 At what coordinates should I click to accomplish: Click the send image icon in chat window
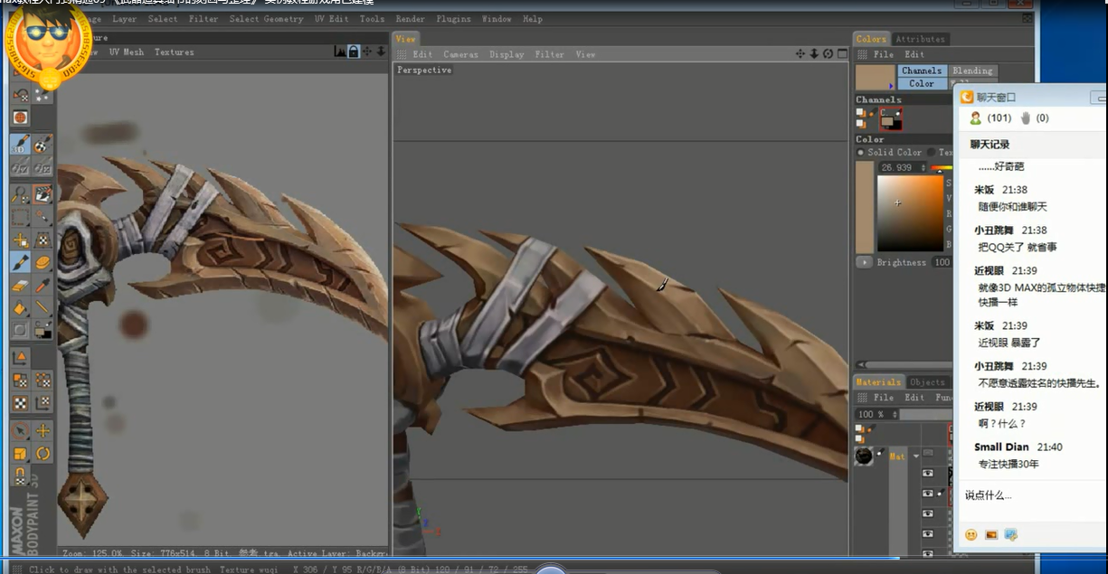click(x=991, y=534)
